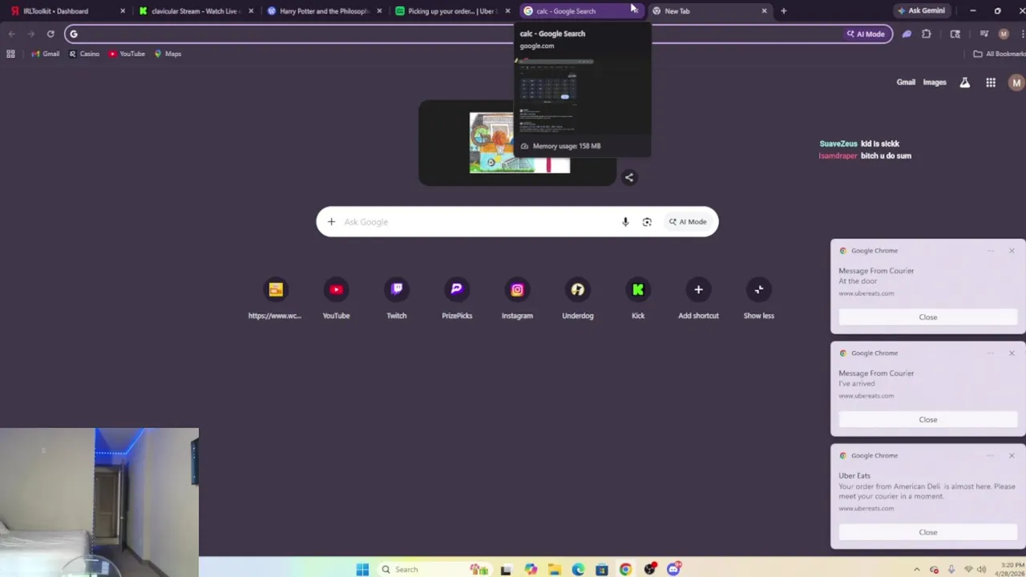Click the purple extension icon beside AI Mode
Viewport: 1026px width, 577px height.
tap(907, 34)
